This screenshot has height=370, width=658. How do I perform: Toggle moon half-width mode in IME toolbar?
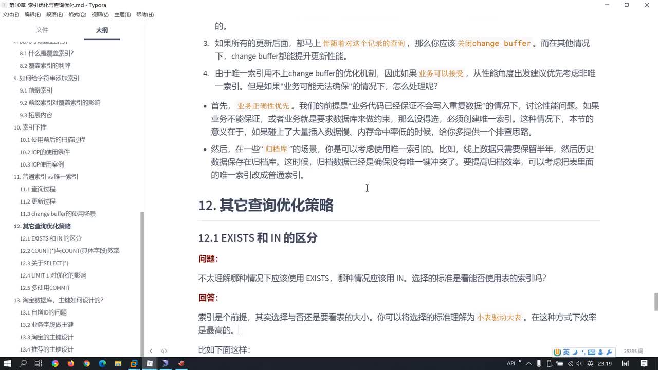pyautogui.click(x=575, y=352)
